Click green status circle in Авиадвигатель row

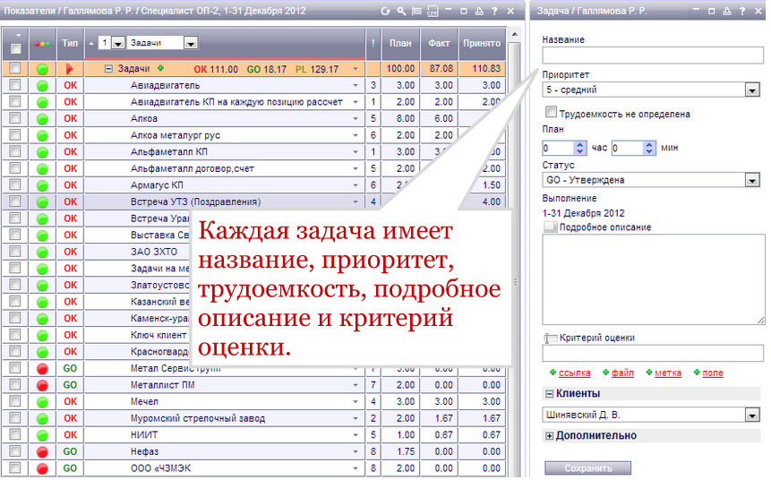pos(42,86)
